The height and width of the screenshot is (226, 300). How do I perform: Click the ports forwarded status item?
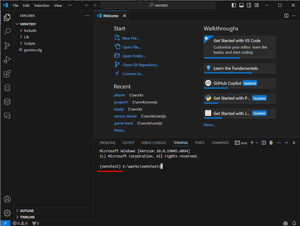(36, 223)
